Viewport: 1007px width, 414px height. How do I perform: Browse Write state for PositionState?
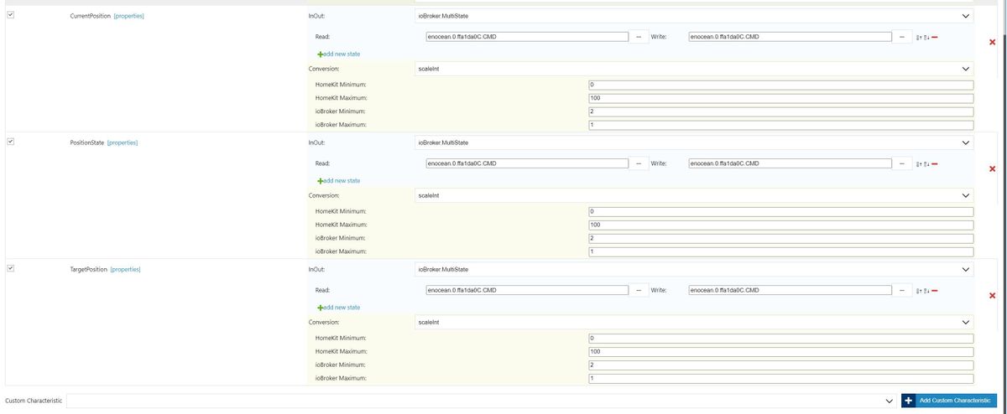click(901, 163)
